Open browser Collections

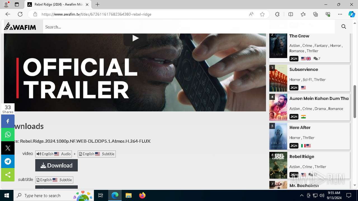[x=315, y=14]
